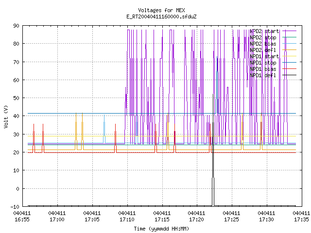This screenshot has height=233, width=311.
Task: Click the 'Time (yymmdd HH:MM)' x-axis label
Action: pyautogui.click(x=161, y=229)
